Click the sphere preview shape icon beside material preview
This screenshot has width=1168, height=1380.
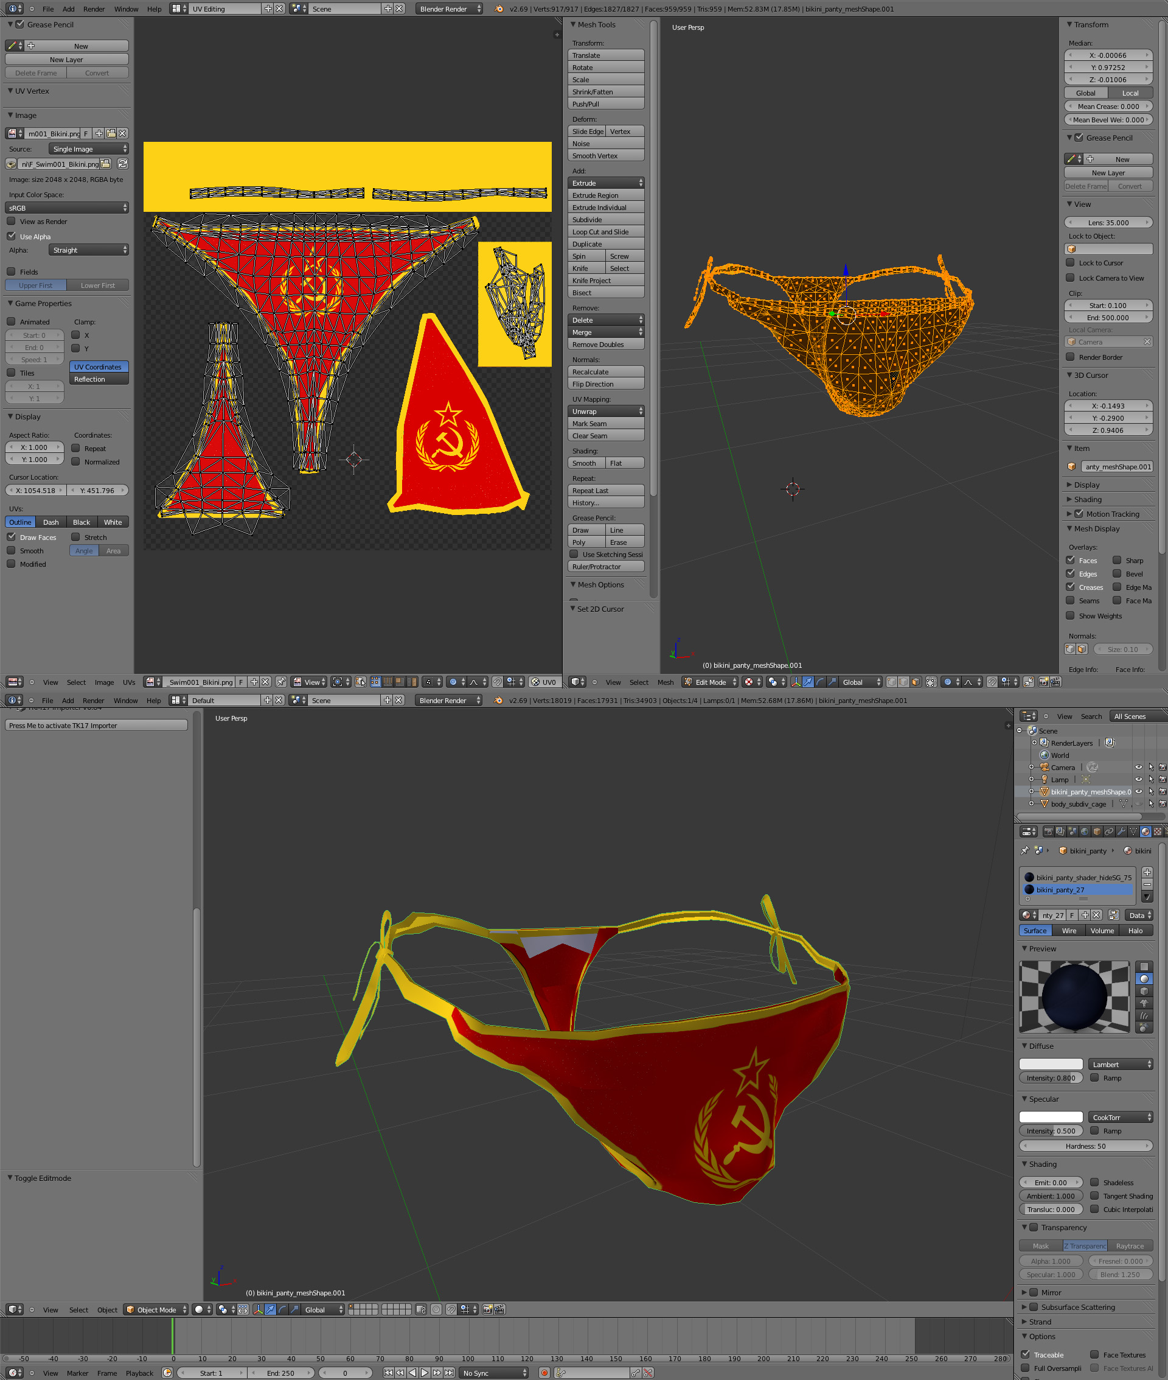coord(1144,978)
